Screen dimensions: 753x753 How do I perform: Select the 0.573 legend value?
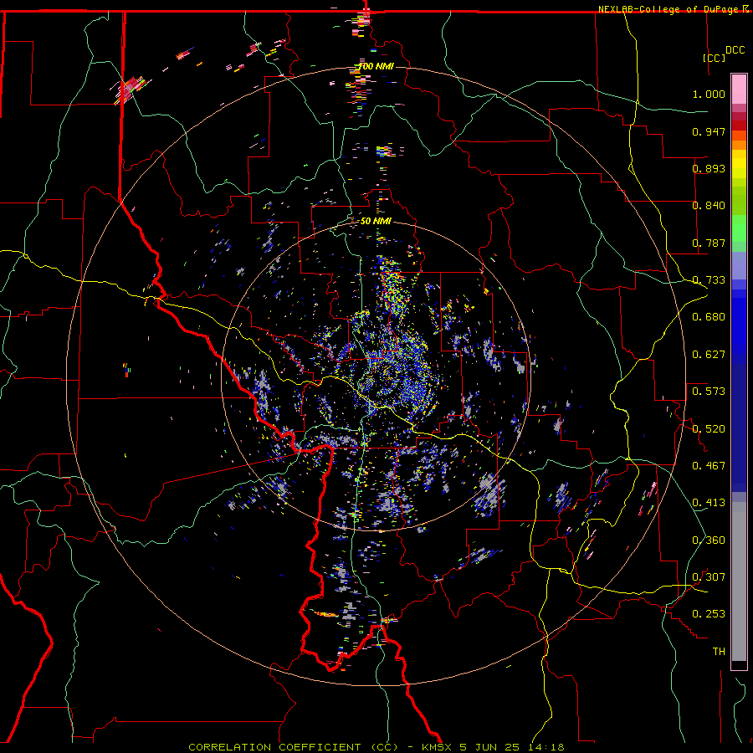(x=709, y=392)
